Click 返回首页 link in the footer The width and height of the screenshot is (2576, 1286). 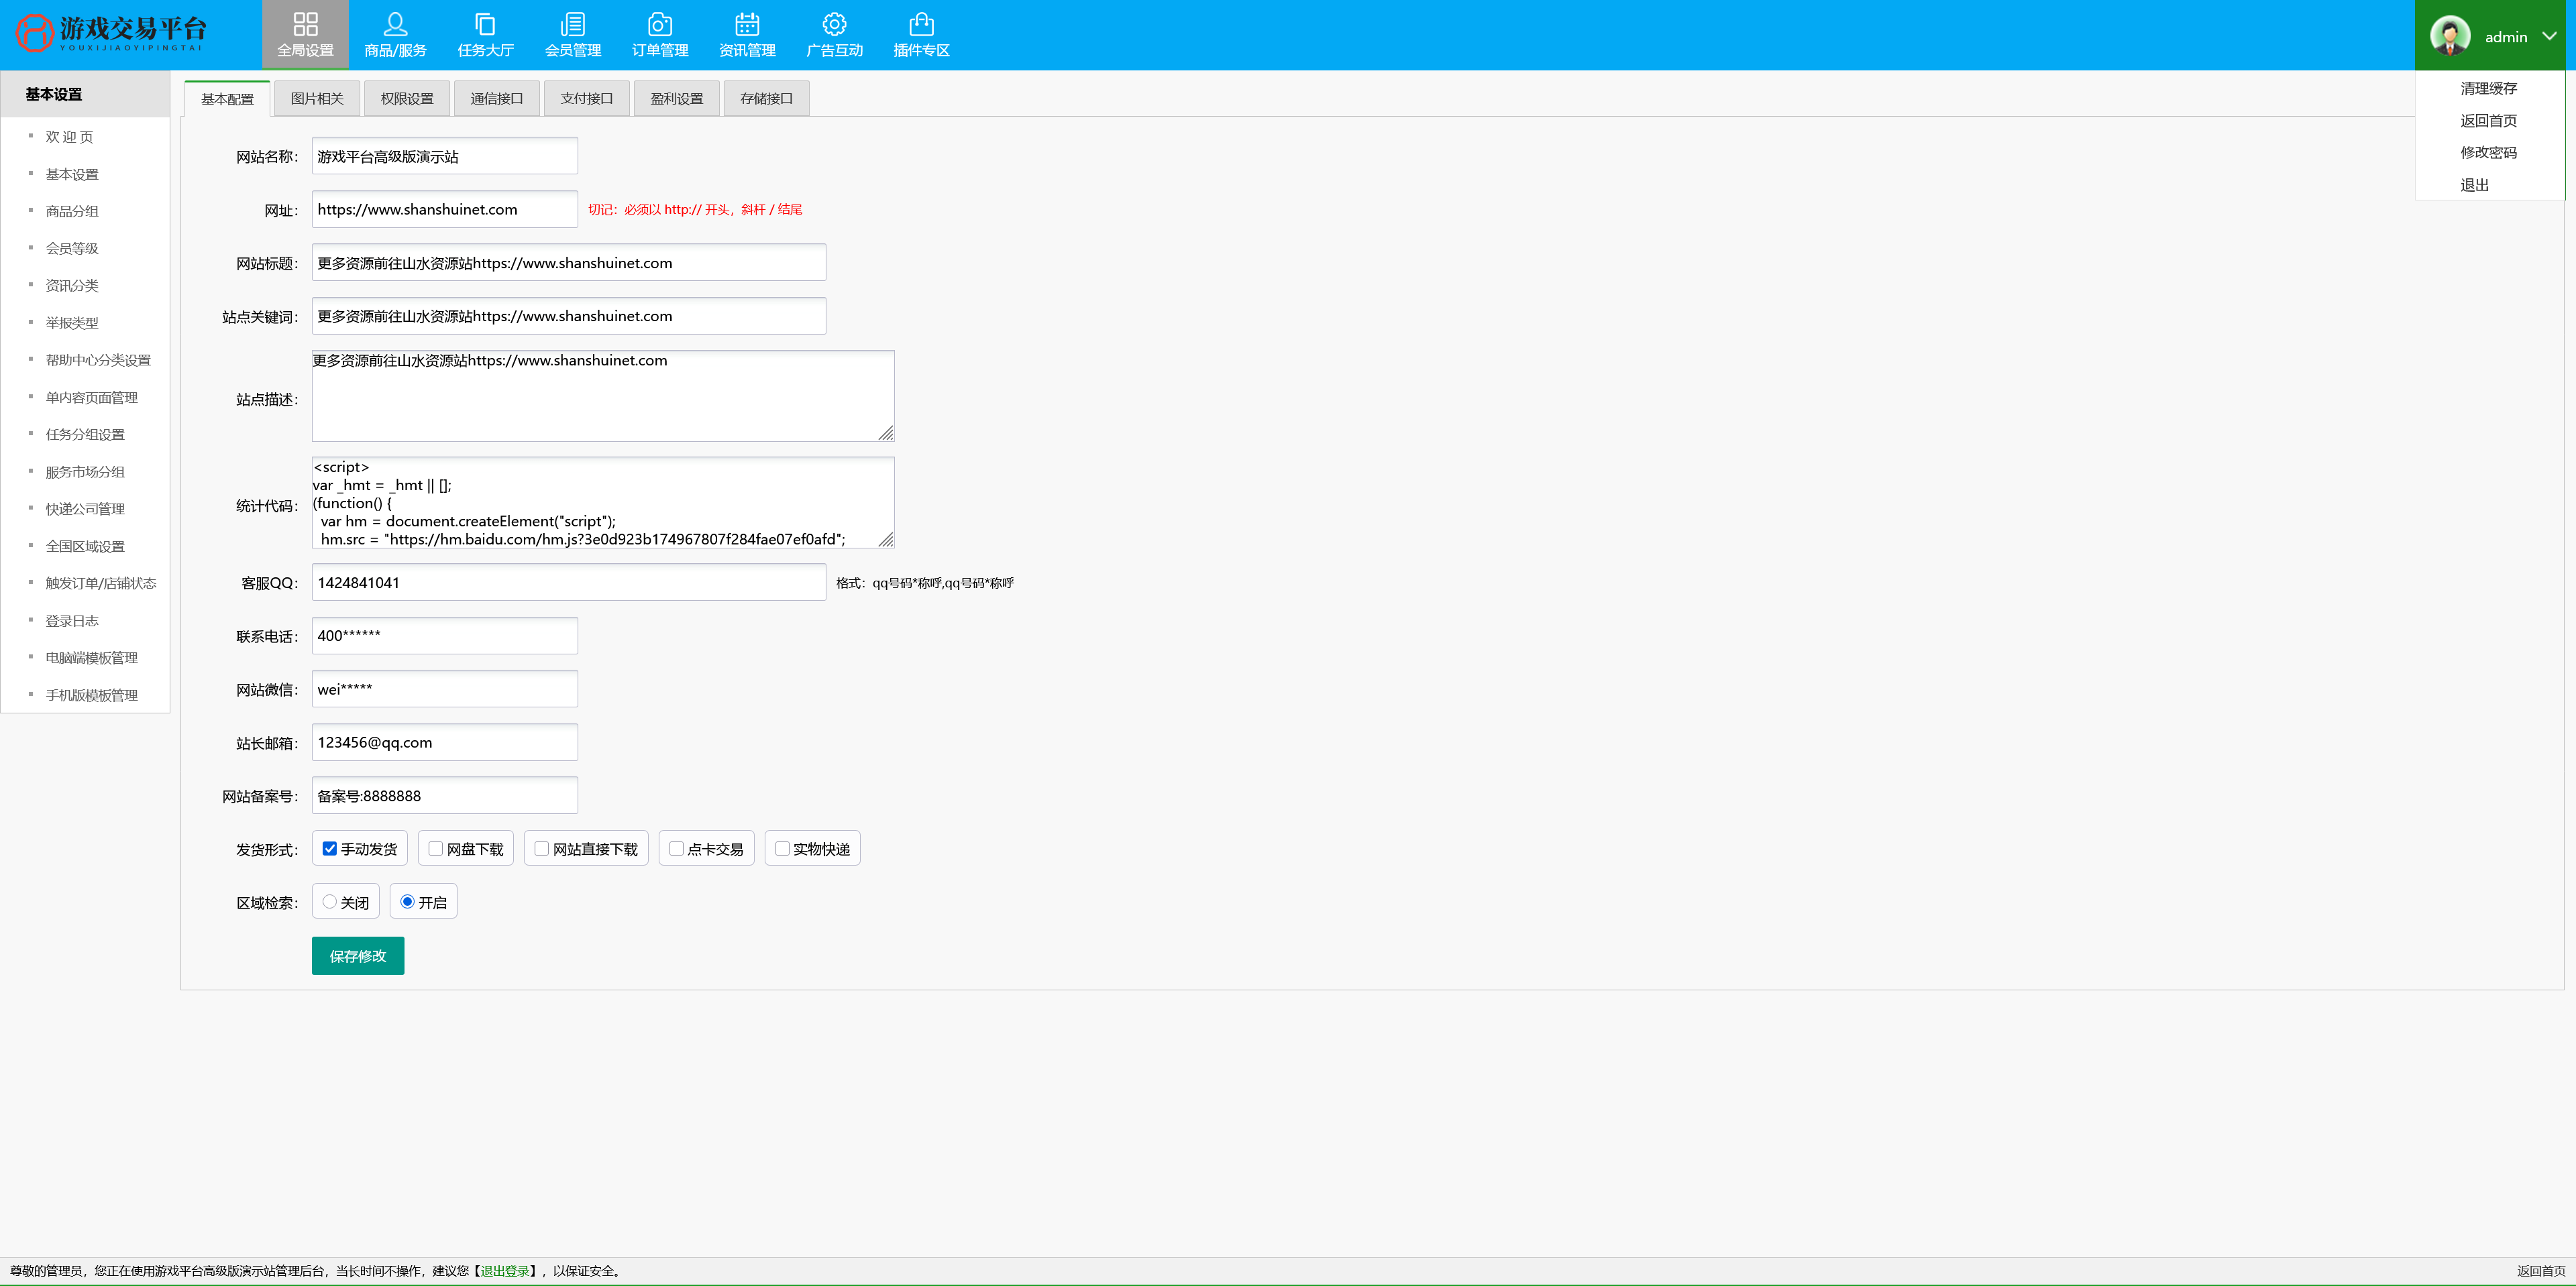coord(2541,1271)
